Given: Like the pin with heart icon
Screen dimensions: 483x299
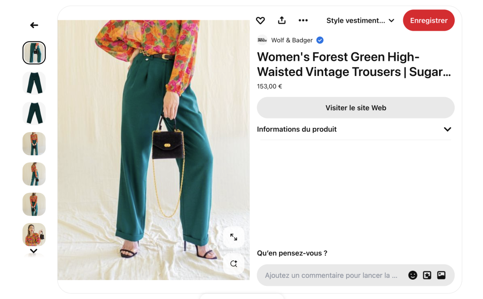Looking at the screenshot, I should coord(260,20).
